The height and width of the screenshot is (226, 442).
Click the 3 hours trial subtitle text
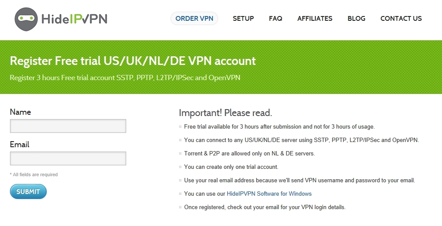[125, 78]
